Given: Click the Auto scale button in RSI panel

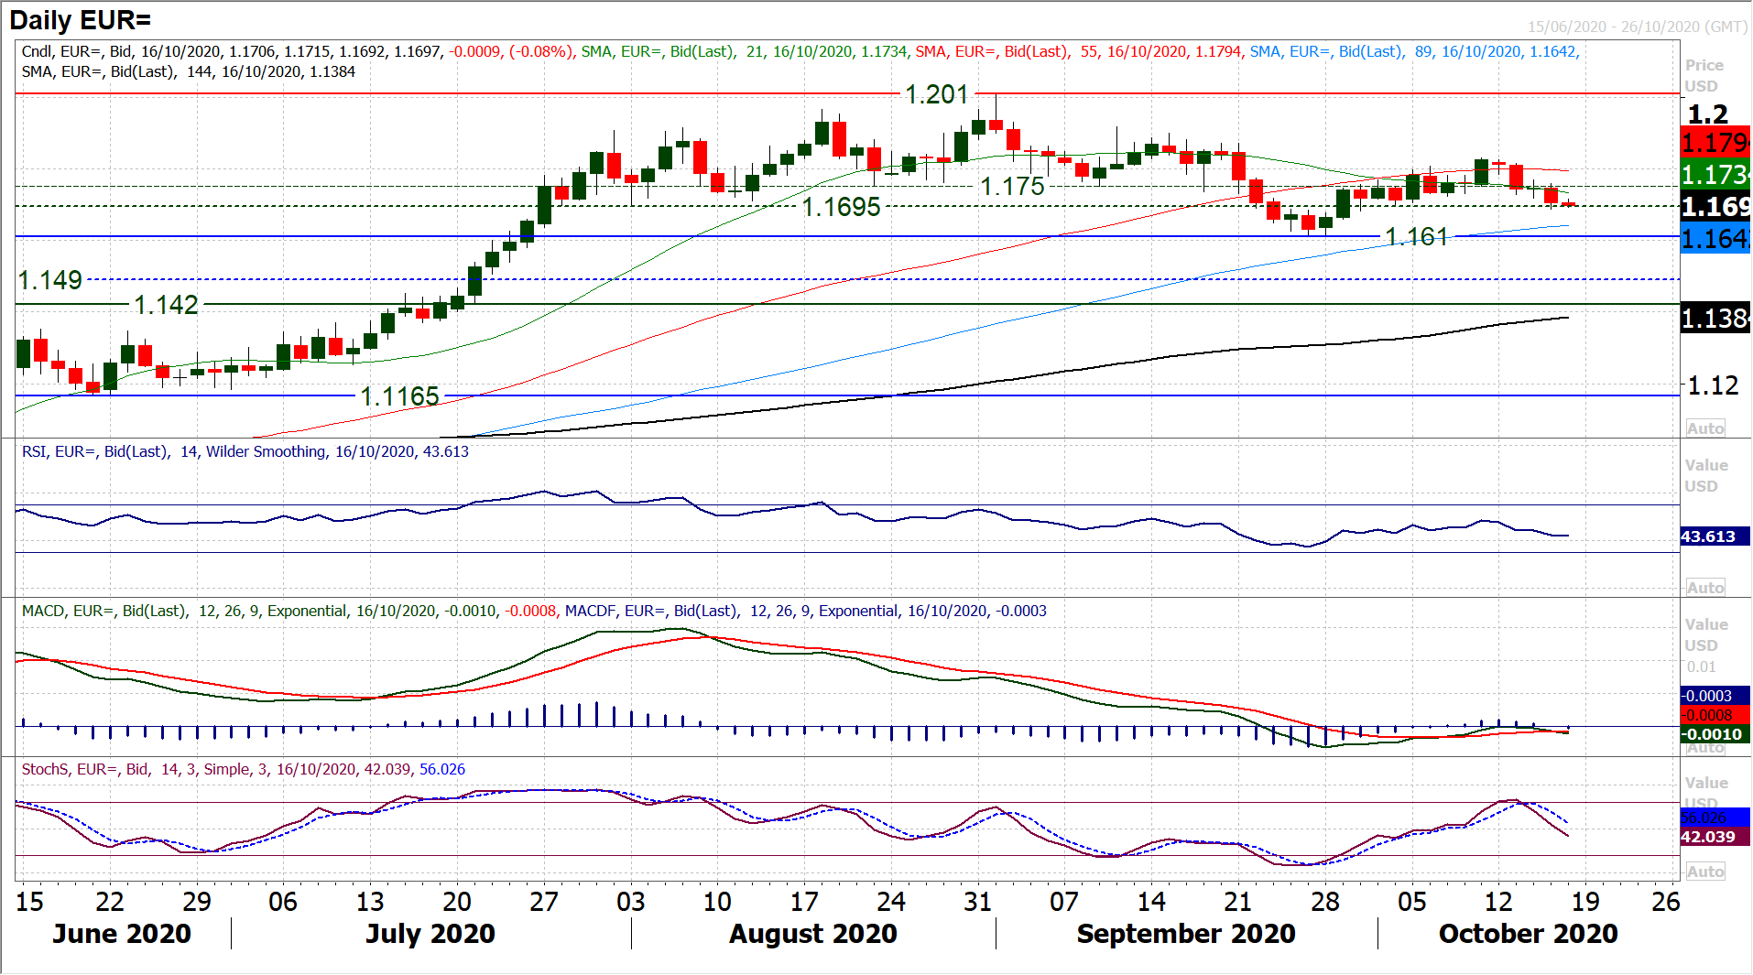Looking at the screenshot, I should (x=1704, y=588).
